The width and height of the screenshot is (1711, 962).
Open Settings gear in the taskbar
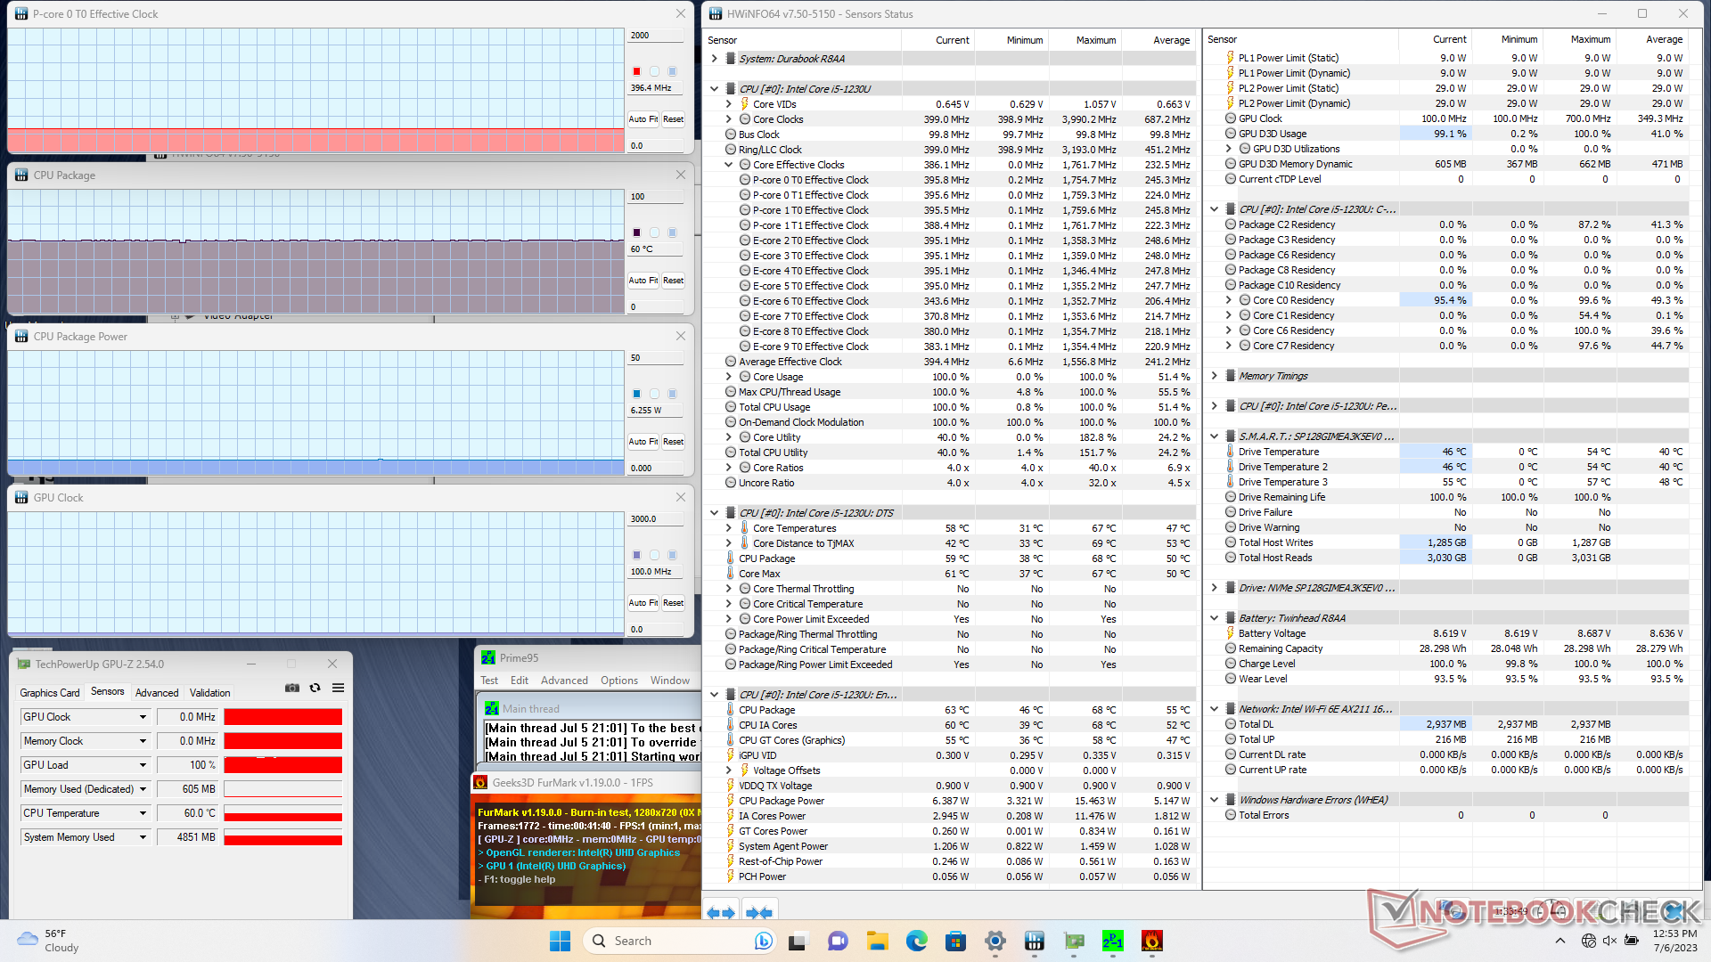(995, 941)
